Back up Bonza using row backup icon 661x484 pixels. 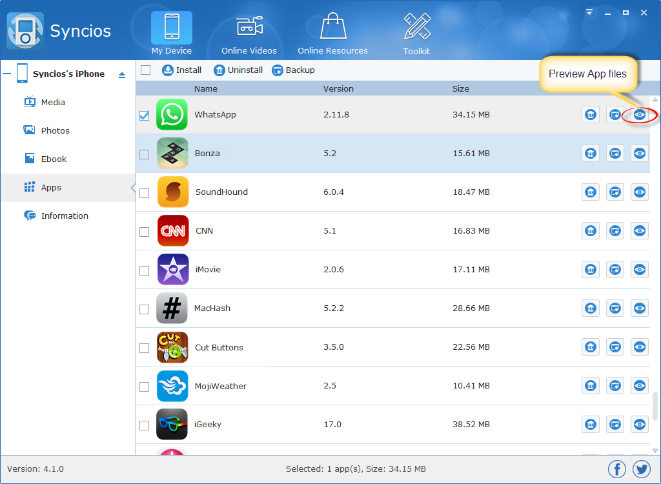[x=615, y=154]
